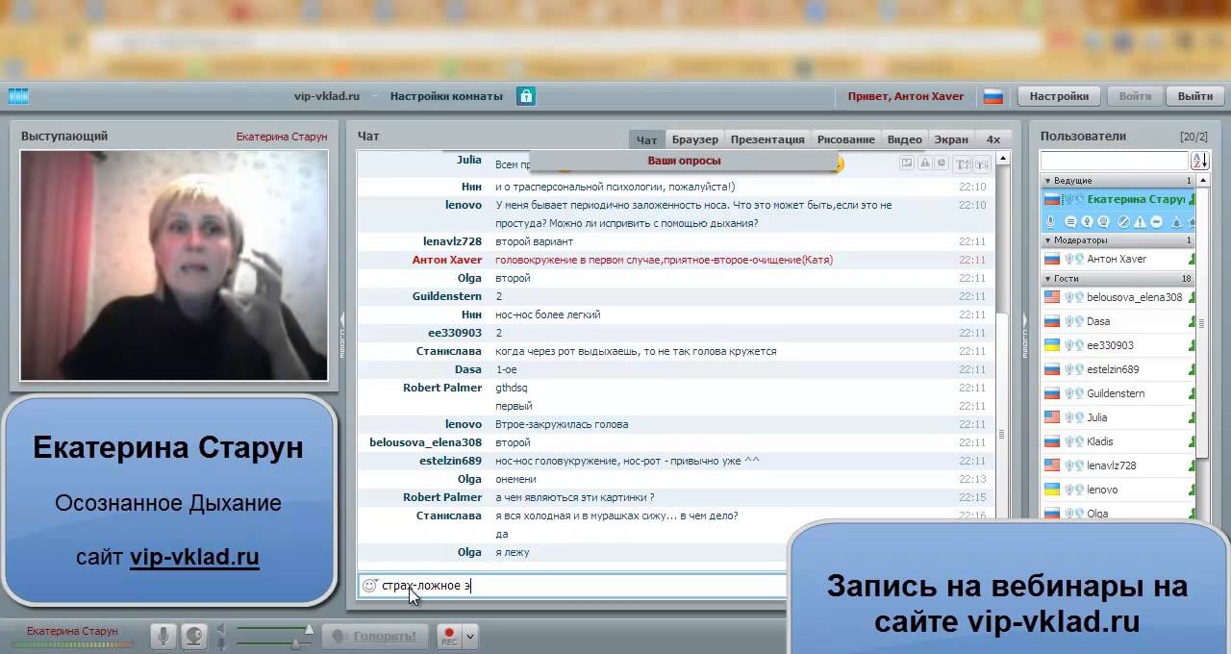This screenshot has height=654, width=1231.
Task: Click the Настройки button
Action: pos(1059,96)
